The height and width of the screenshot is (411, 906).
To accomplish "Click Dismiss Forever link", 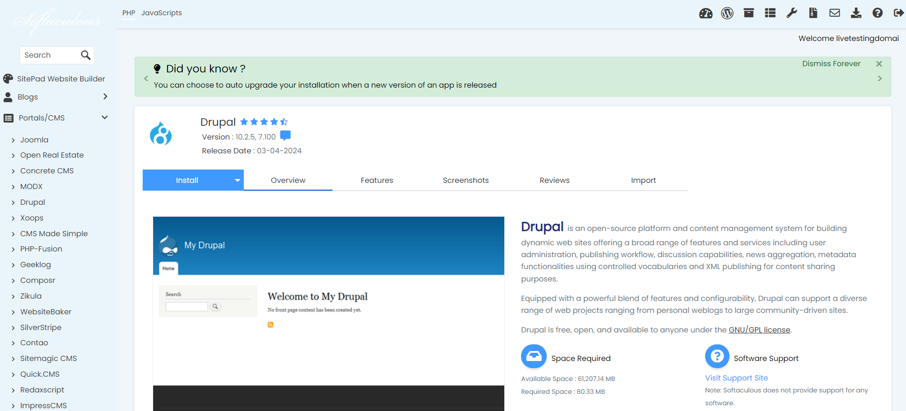I will [831, 64].
